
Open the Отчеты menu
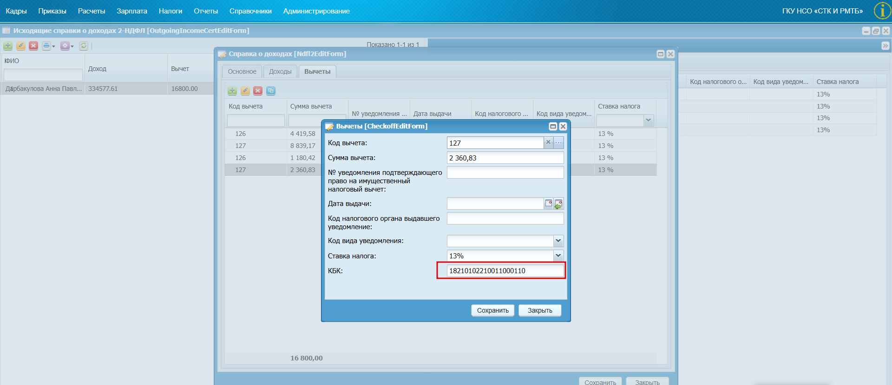(x=206, y=11)
